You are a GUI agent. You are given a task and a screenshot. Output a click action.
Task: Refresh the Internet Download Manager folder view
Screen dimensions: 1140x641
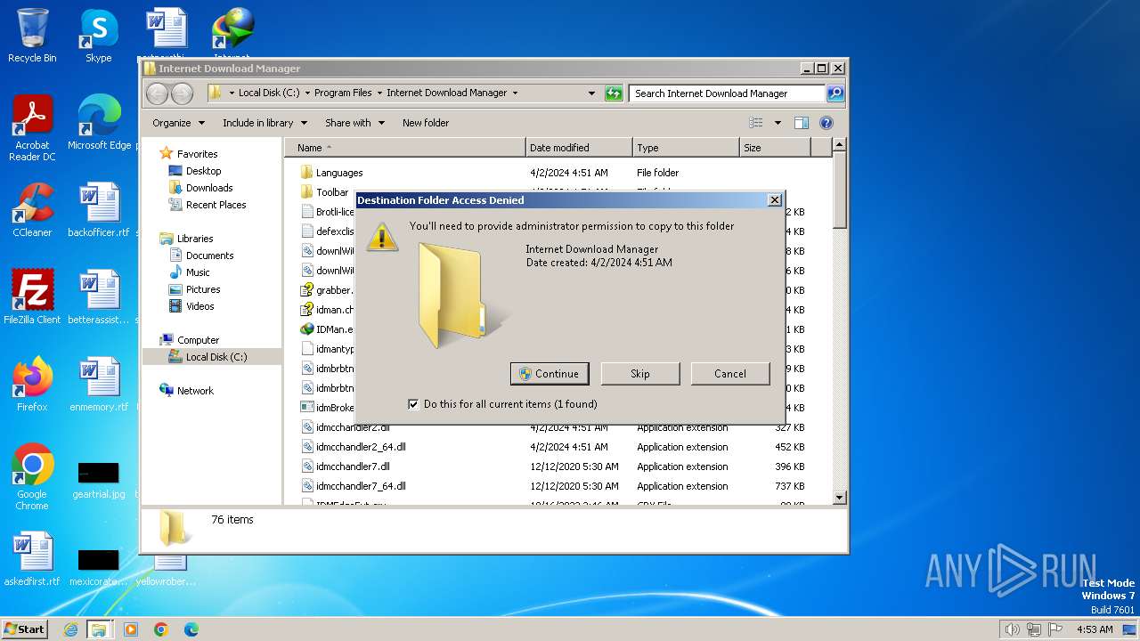click(x=614, y=93)
